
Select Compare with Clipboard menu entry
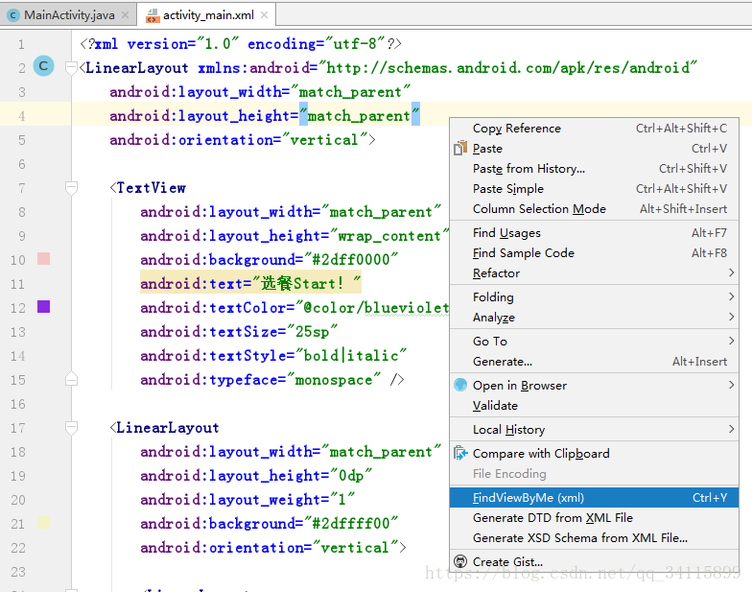tap(595, 453)
